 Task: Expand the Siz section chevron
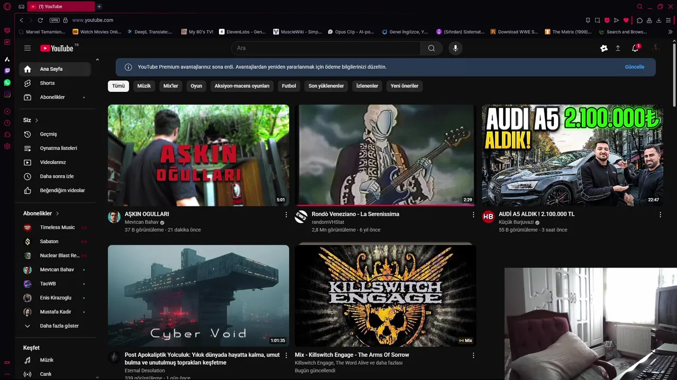click(x=36, y=120)
